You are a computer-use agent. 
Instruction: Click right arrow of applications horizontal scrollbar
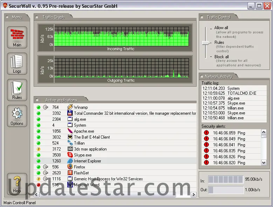(x=193, y=195)
